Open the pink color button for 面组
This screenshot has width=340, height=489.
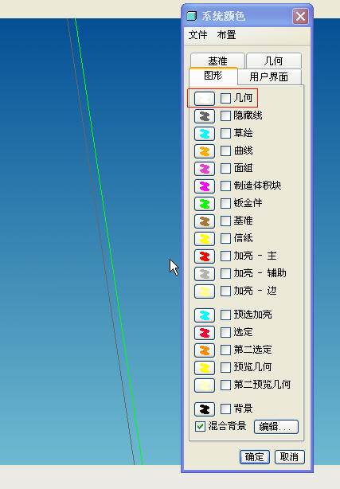click(x=205, y=169)
